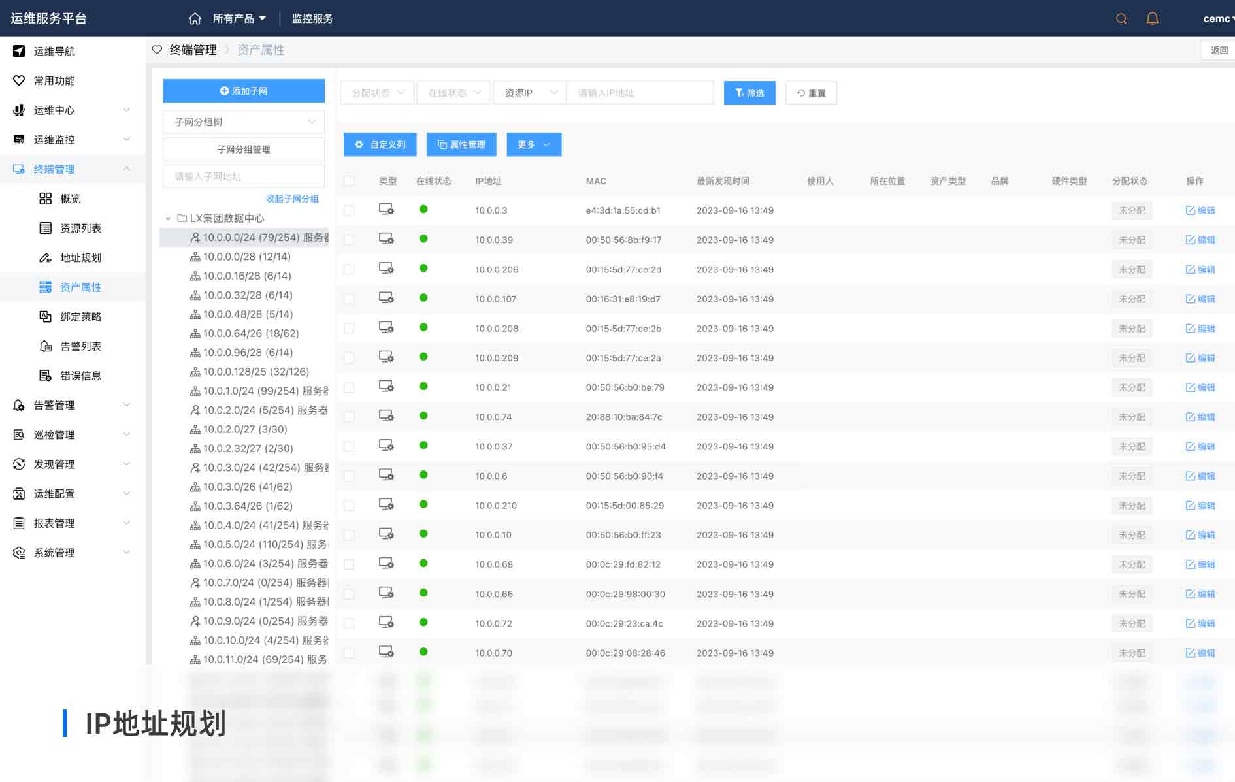Check the row for 10.0.0.208

[349, 328]
